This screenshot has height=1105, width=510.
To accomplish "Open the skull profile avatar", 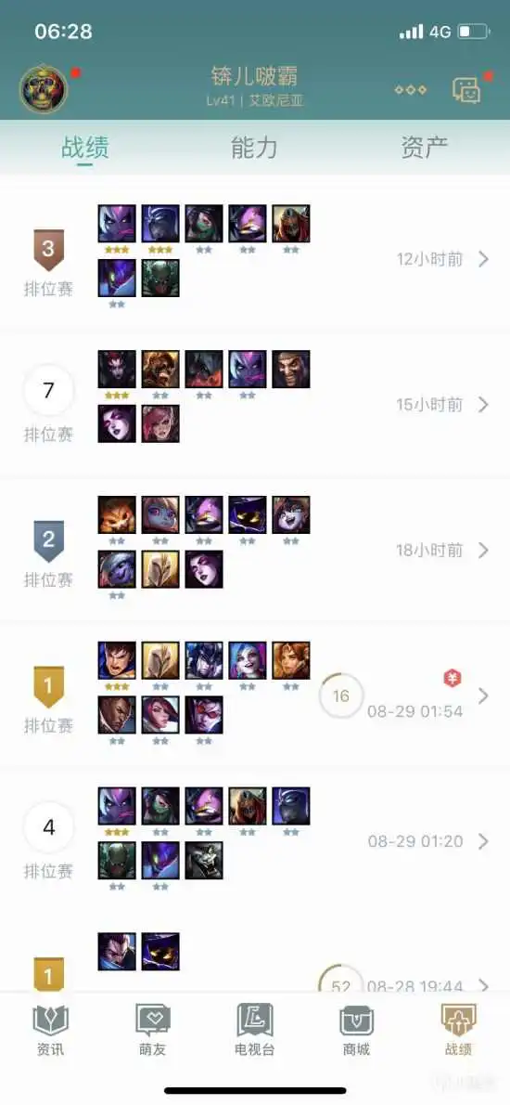I will [44, 89].
